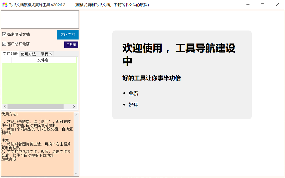Screen dimensions: 285x178
Task: Open the 访问文档 (Visit Document) button
Action: 67,34
